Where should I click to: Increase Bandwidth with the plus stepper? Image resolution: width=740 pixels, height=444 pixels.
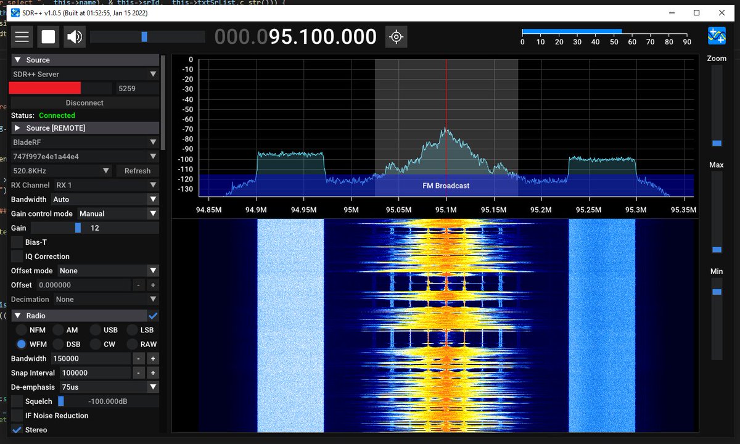point(151,358)
